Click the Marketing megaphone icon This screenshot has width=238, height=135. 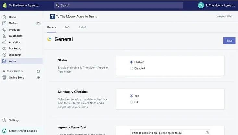[4, 48]
